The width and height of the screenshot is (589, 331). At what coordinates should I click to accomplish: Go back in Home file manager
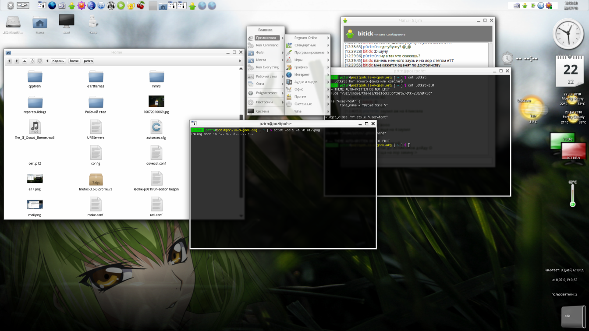point(9,61)
